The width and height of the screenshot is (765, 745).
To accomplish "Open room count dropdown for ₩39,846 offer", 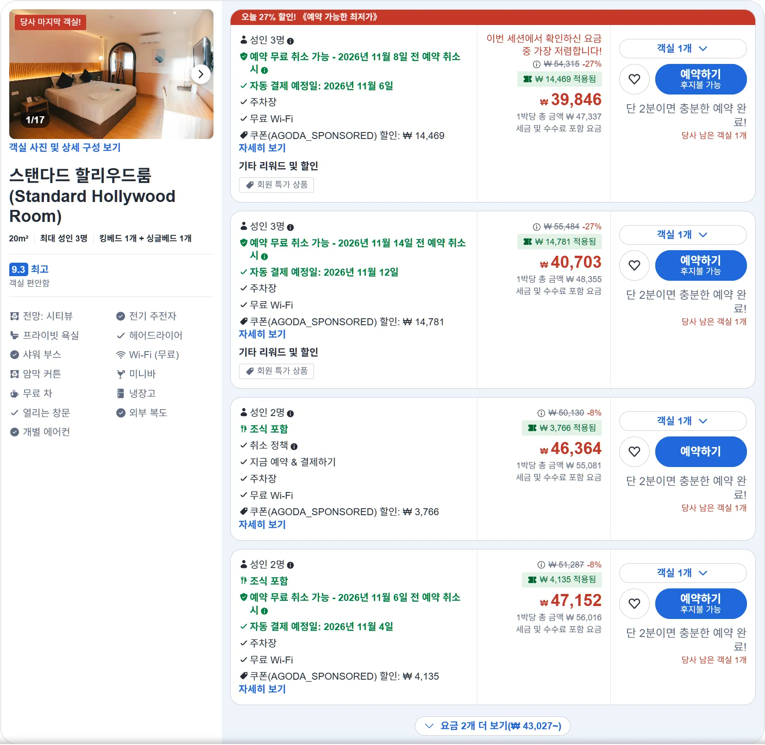I will (x=683, y=49).
